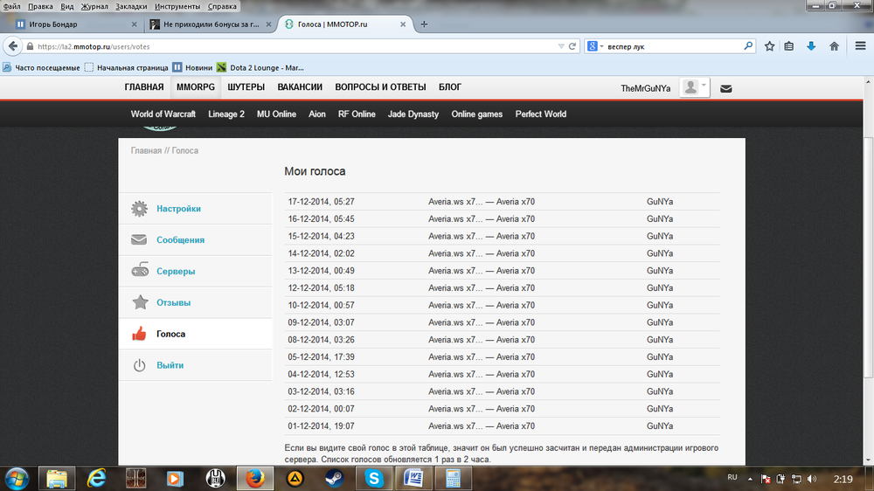Show URL history dropdown arrow
Viewport: 874px width, 491px height.
click(559, 46)
